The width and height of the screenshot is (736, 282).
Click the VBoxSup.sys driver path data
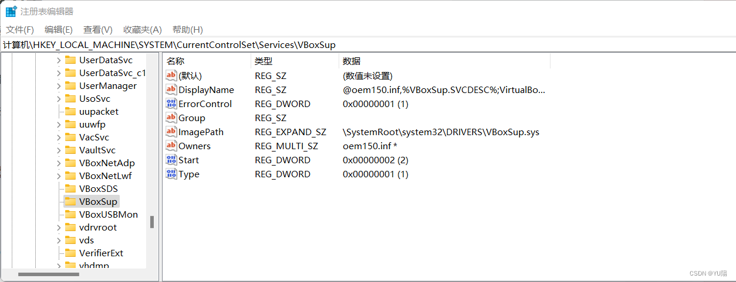(441, 132)
